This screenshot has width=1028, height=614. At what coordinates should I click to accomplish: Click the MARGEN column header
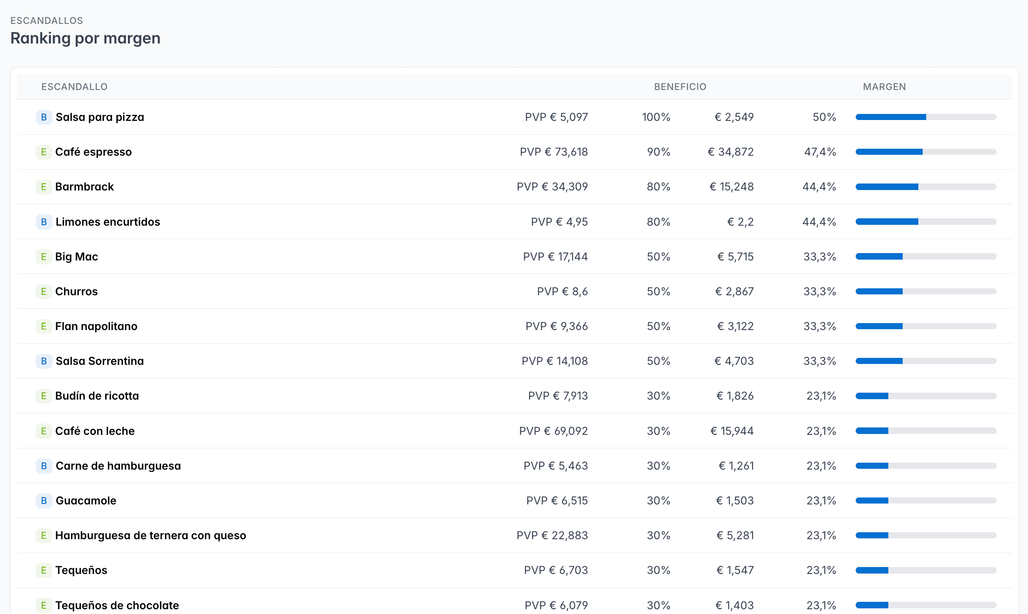click(884, 87)
